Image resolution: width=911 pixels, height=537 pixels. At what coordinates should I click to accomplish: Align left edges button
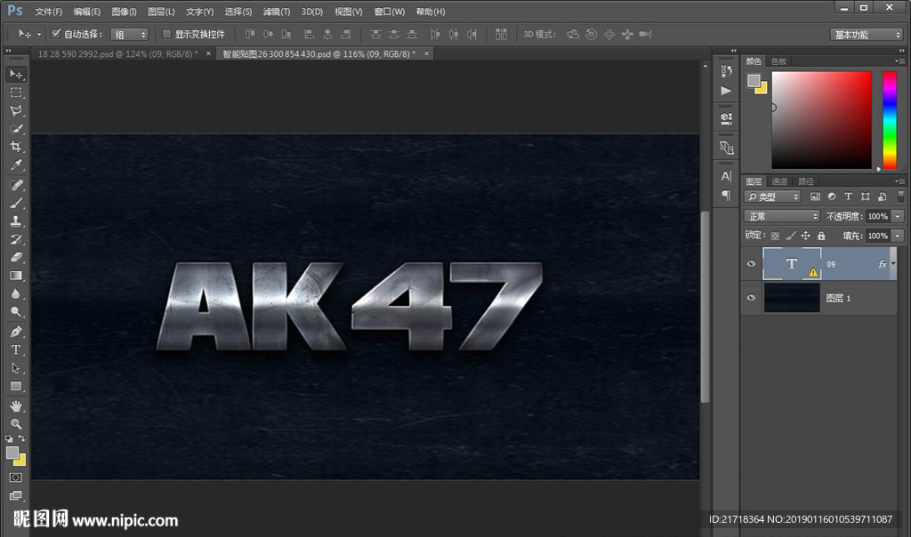(x=309, y=35)
